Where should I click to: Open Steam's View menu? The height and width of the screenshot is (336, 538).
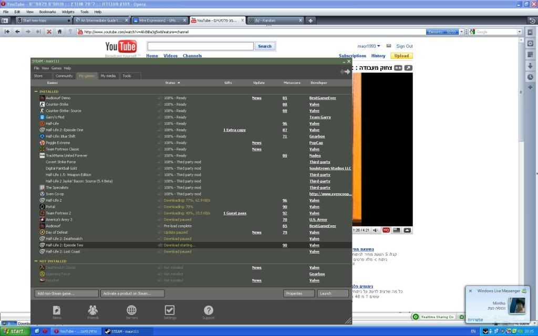[45, 68]
